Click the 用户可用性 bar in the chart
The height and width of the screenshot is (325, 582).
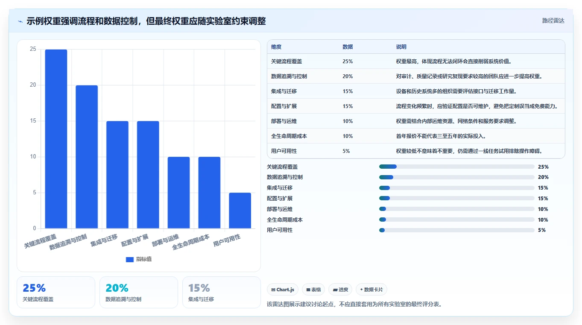pyautogui.click(x=240, y=211)
